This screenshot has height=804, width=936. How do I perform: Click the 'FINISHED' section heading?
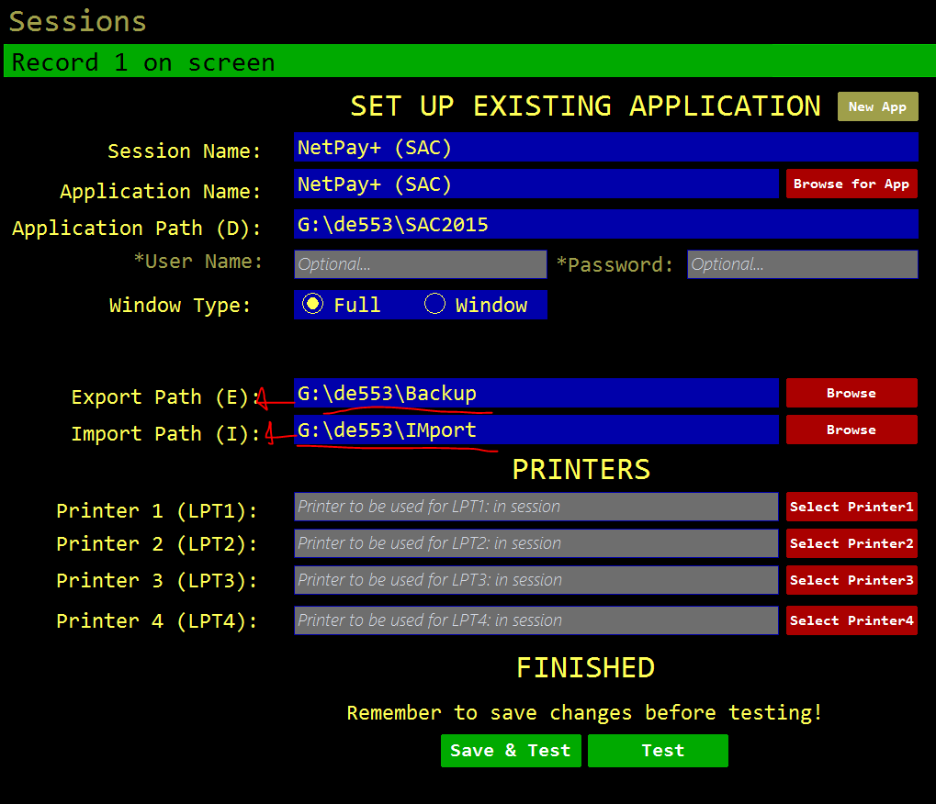586,667
